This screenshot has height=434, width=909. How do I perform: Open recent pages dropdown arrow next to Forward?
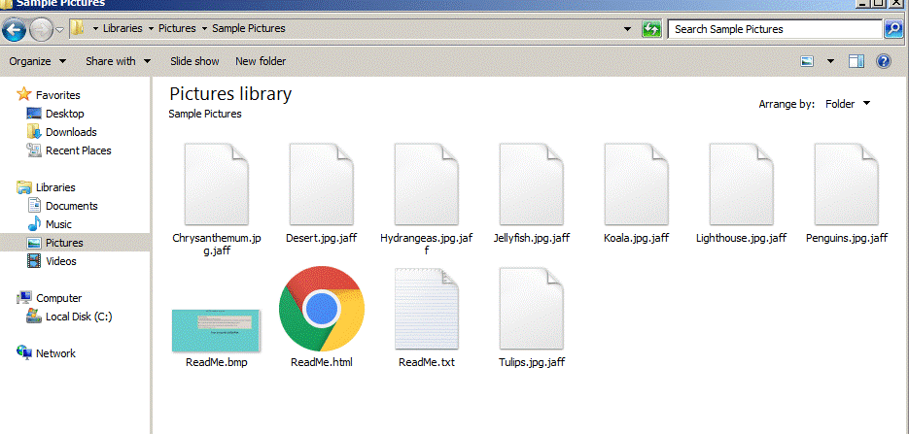[59, 29]
